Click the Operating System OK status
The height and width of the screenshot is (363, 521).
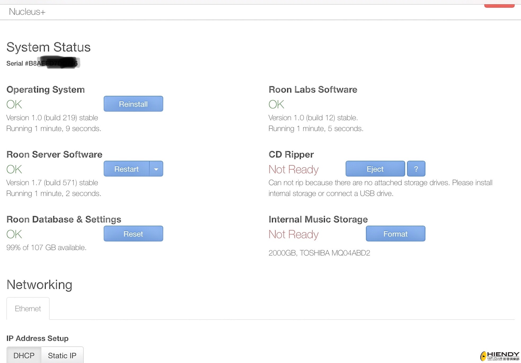[x=14, y=104]
